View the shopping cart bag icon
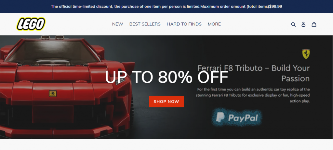 point(314,24)
